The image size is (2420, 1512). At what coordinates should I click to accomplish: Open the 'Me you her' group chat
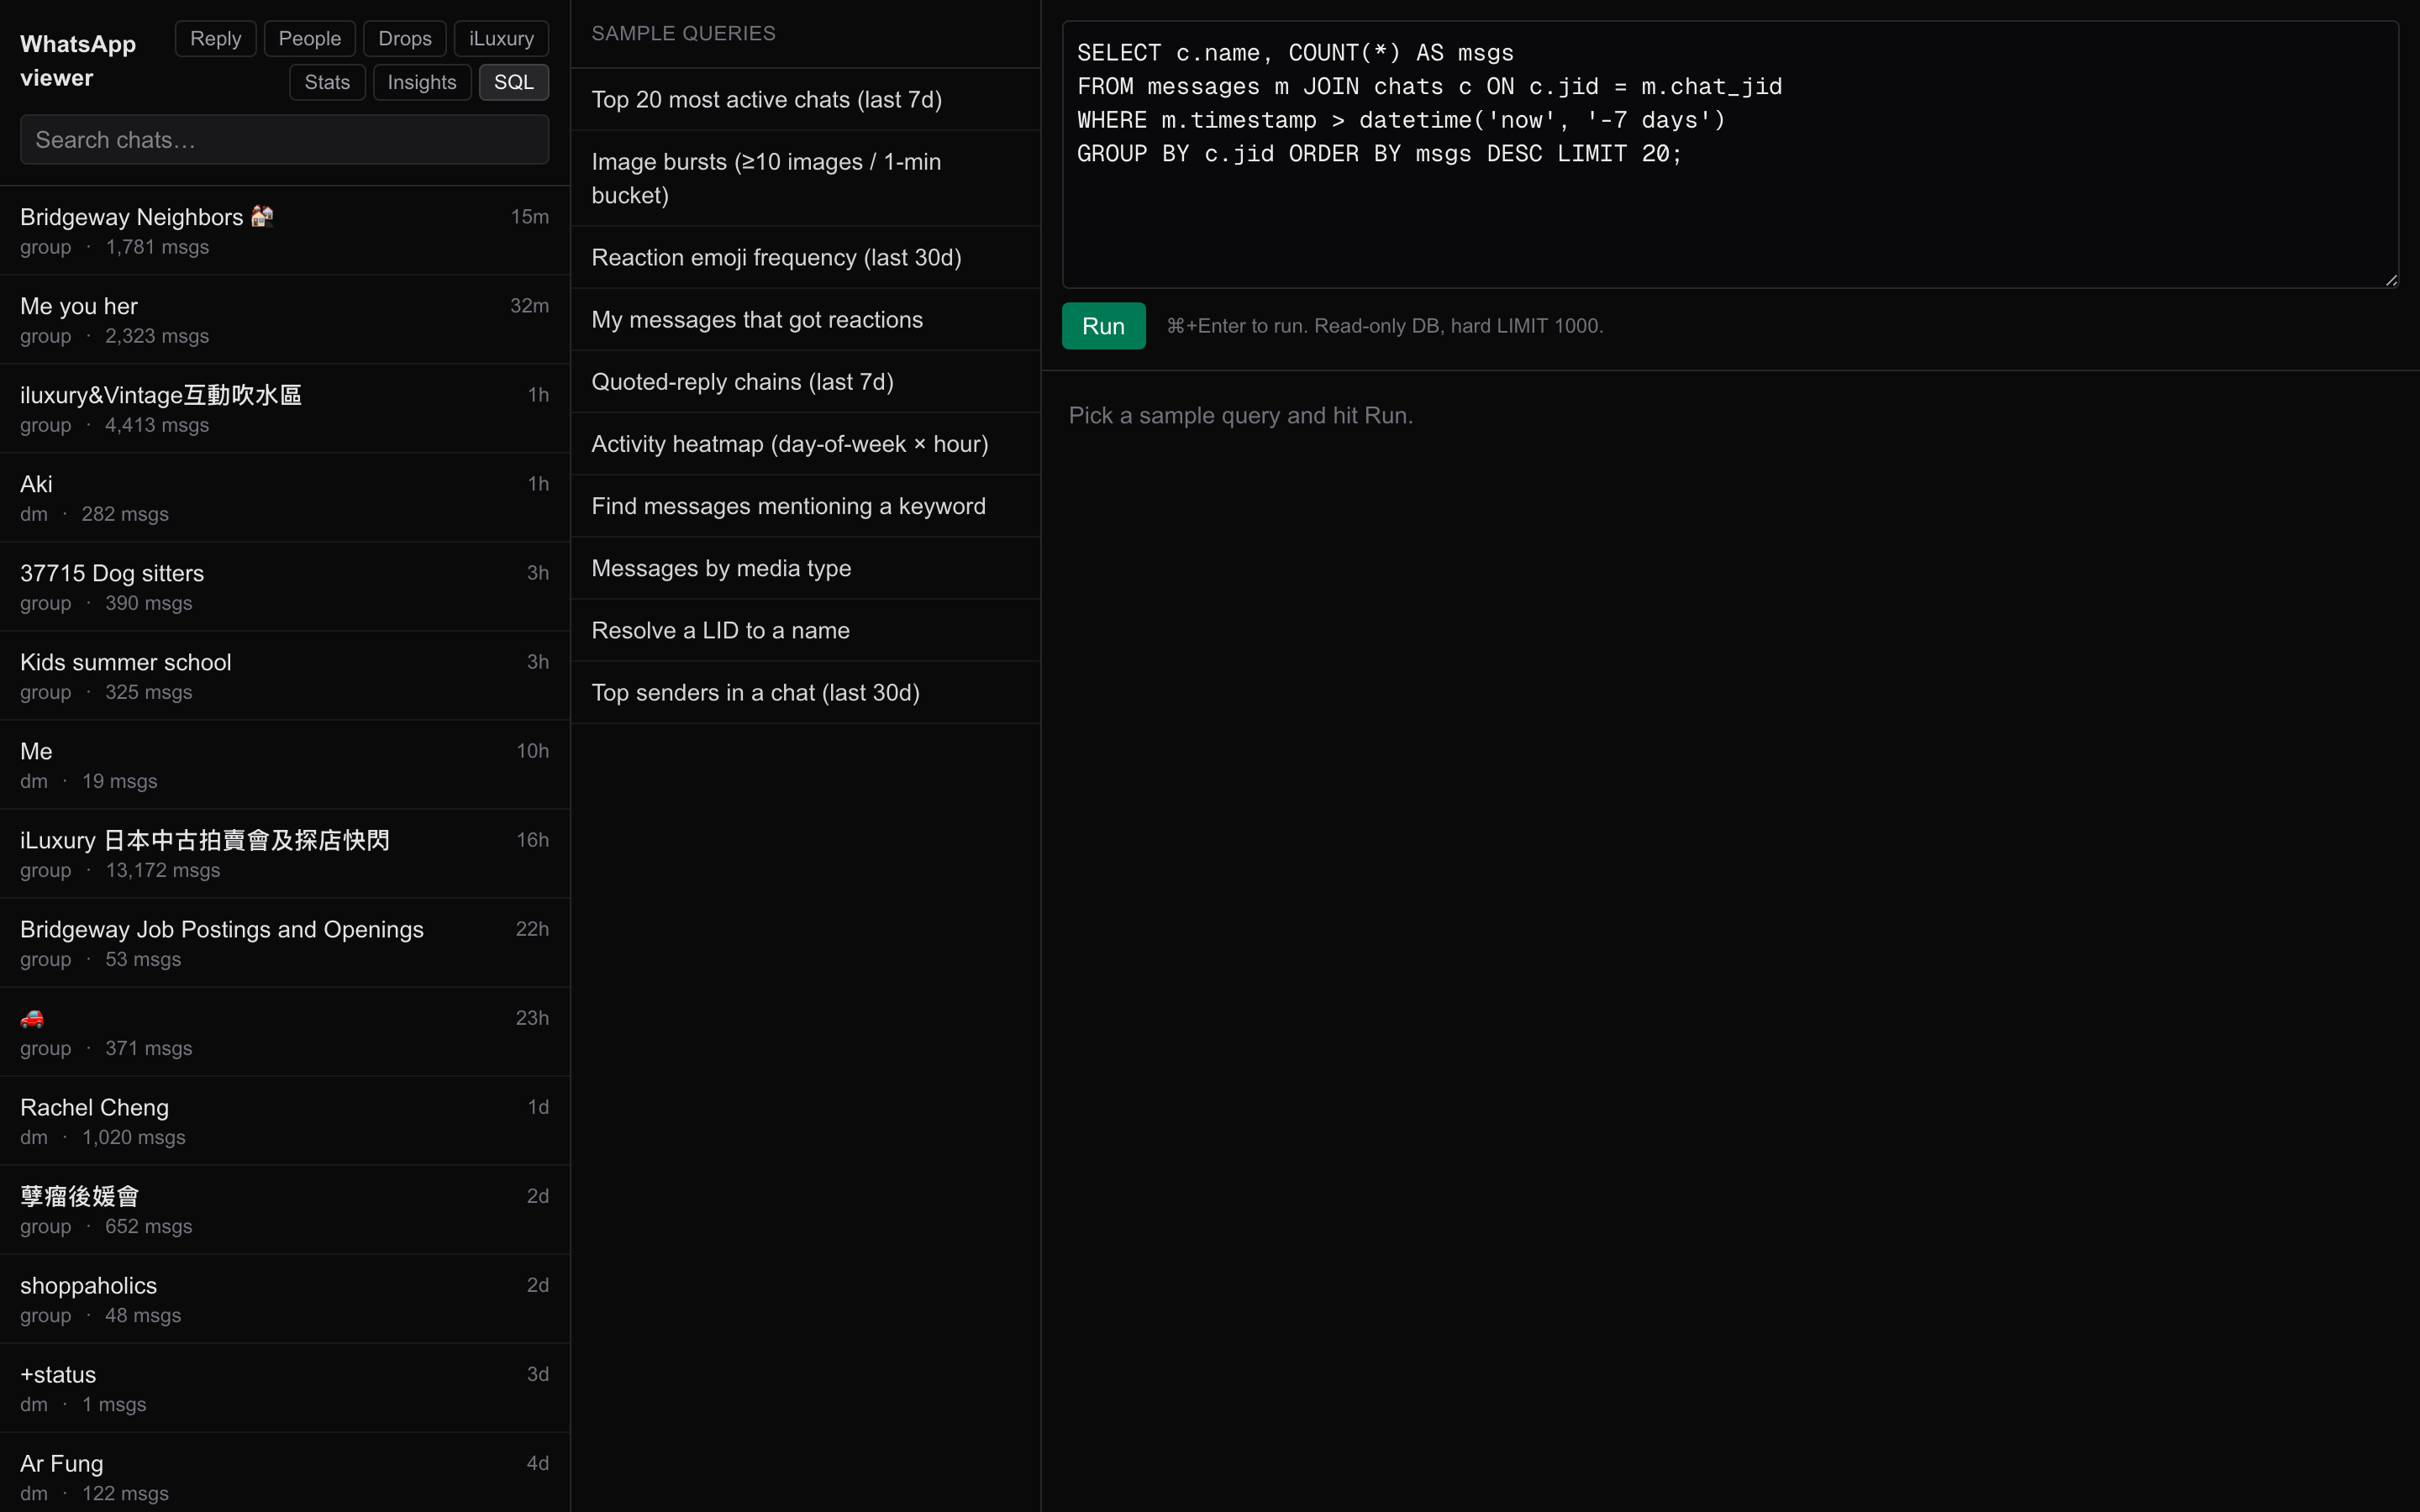tap(284, 320)
